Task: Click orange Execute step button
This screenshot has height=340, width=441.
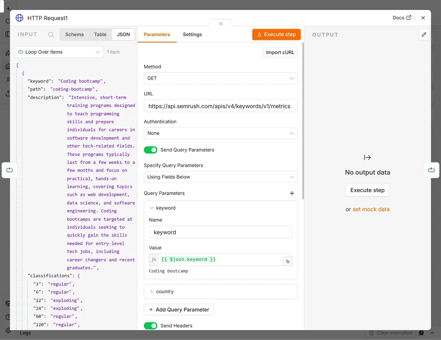Action: tap(276, 35)
